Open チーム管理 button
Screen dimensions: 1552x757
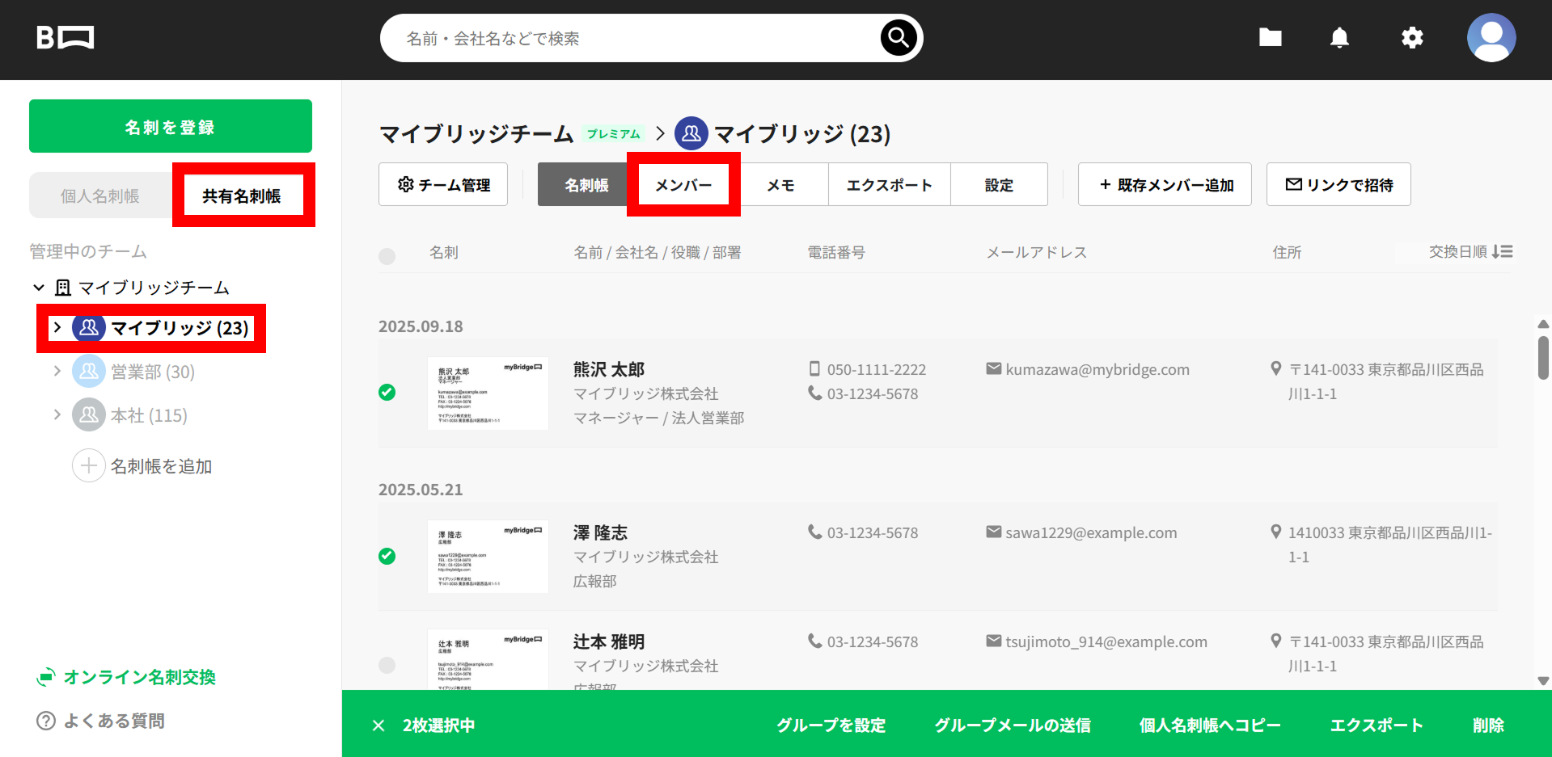[443, 185]
